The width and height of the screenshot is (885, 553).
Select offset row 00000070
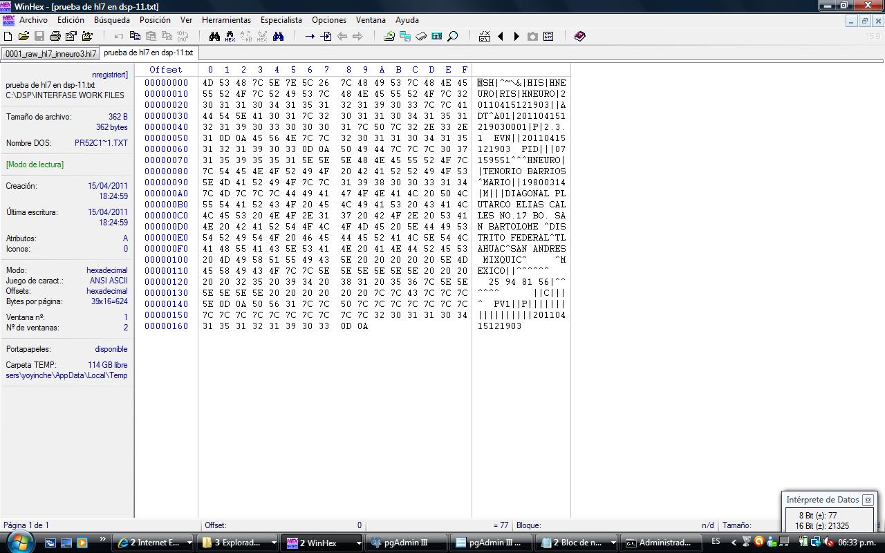pyautogui.click(x=166, y=160)
